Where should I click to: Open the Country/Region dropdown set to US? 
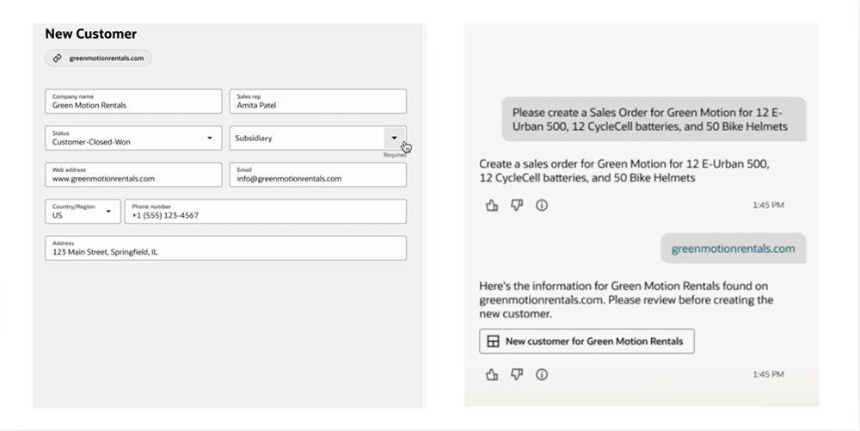[x=108, y=212]
